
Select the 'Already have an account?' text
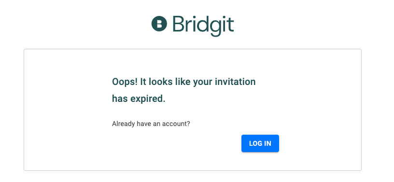(151, 124)
